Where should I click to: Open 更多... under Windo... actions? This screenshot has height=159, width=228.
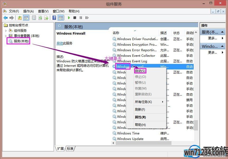(212, 52)
